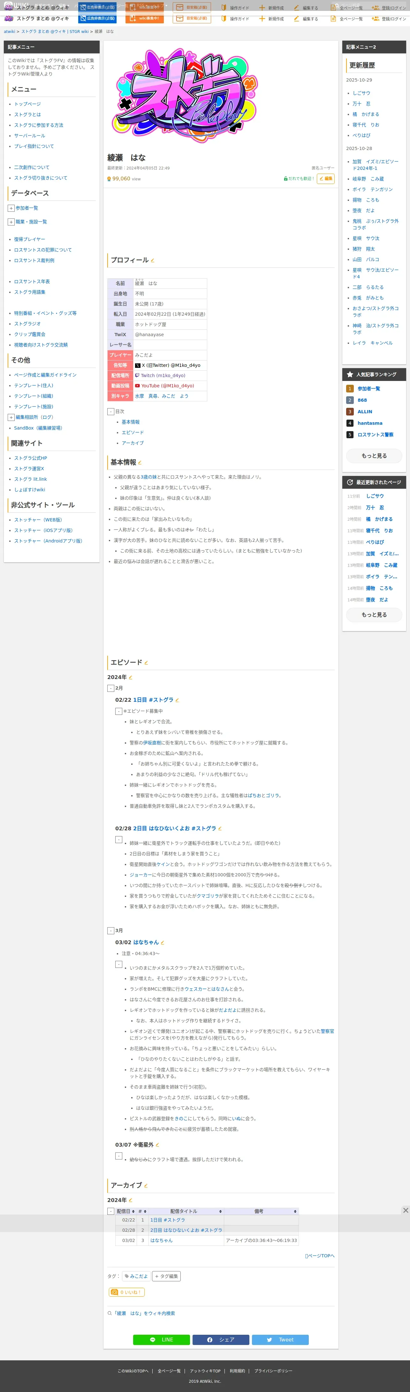Collapse the 目次 table of contents

[x=110, y=412]
